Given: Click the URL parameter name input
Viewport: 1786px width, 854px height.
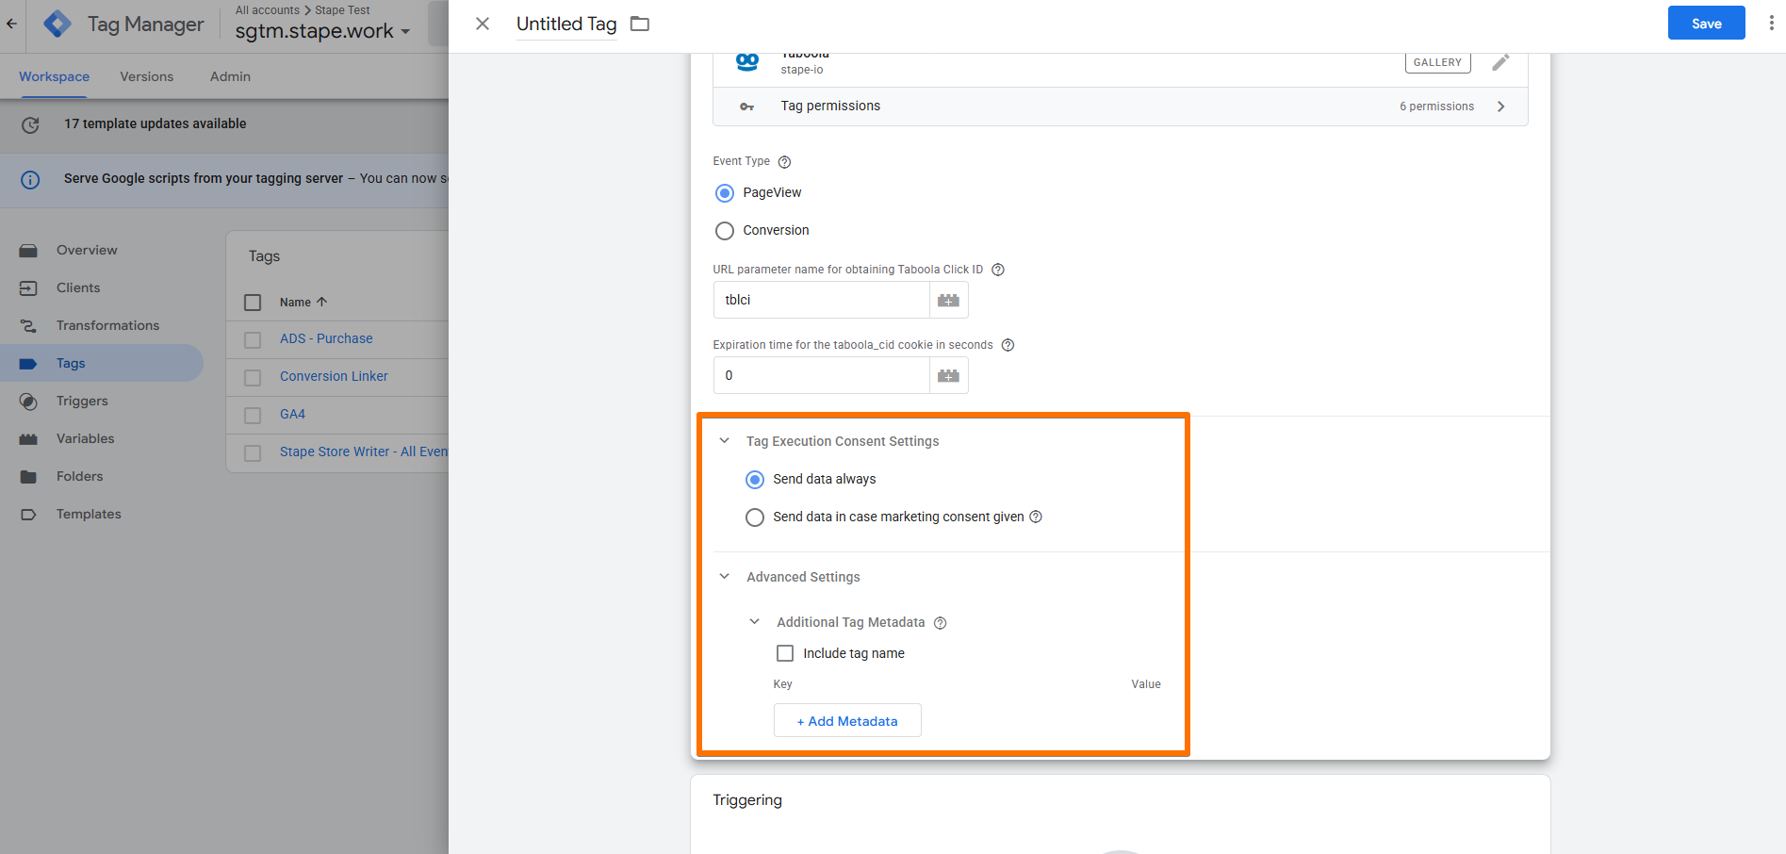Looking at the screenshot, I should (822, 300).
